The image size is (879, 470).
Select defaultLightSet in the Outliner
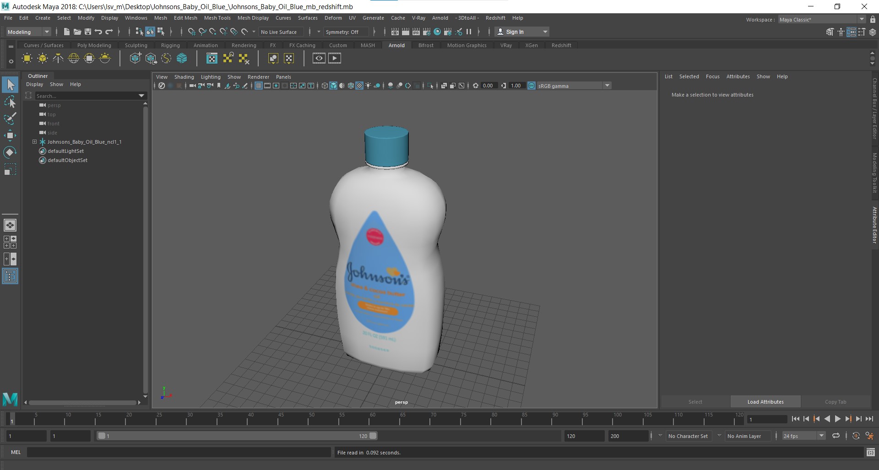point(65,151)
